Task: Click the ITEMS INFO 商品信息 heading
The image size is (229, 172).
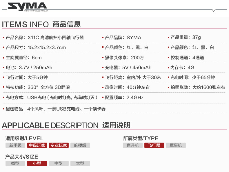Action: pyautogui.click(x=41, y=24)
